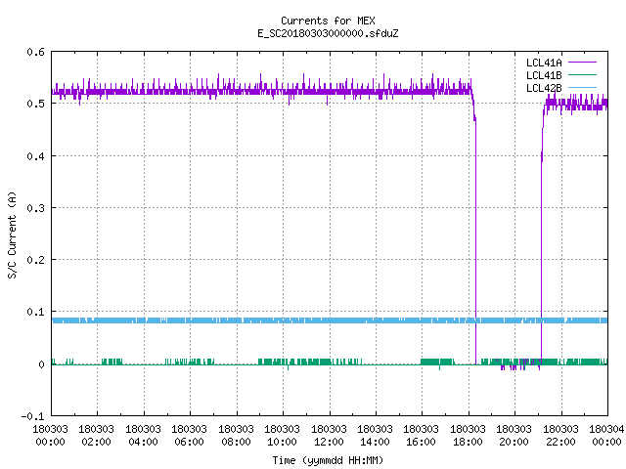Image resolution: width=626 pixels, height=469 pixels.
Task: Click the x-axis tick label 180303 10:00
Action: pos(282,436)
